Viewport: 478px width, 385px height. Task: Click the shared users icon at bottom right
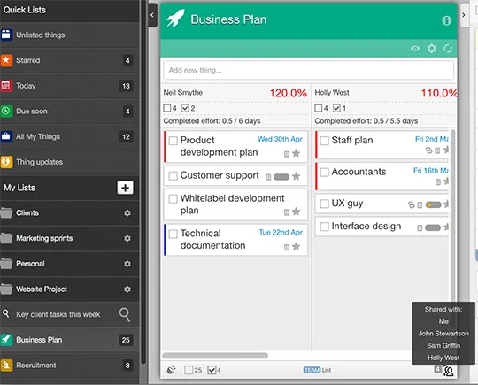pyautogui.click(x=449, y=371)
